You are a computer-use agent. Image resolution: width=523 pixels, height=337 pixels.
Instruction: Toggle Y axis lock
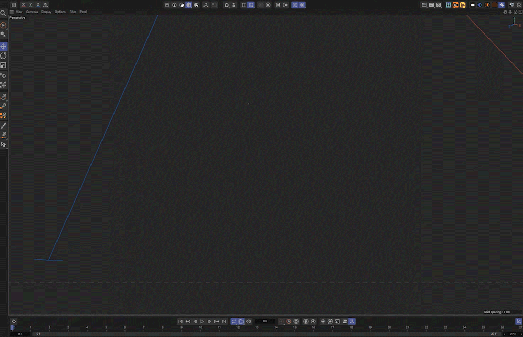pos(31,5)
